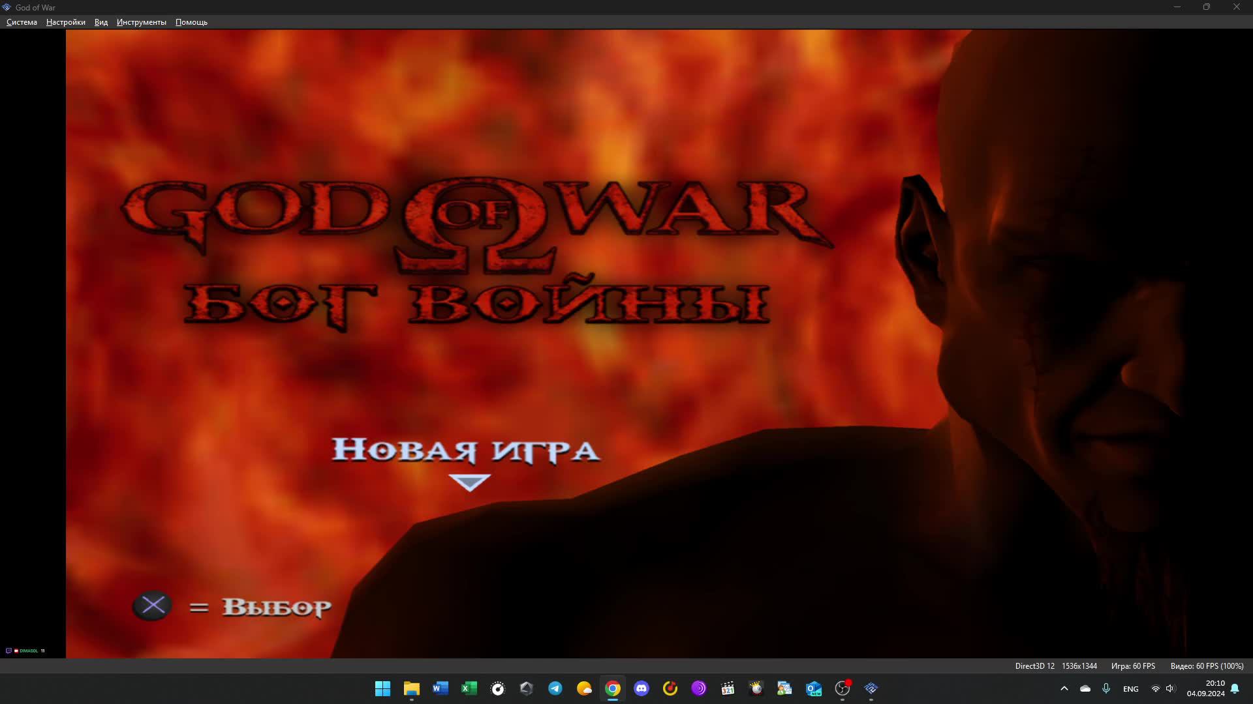This screenshot has height=704, width=1253.
Task: Open Discord from taskbar
Action: 642,688
